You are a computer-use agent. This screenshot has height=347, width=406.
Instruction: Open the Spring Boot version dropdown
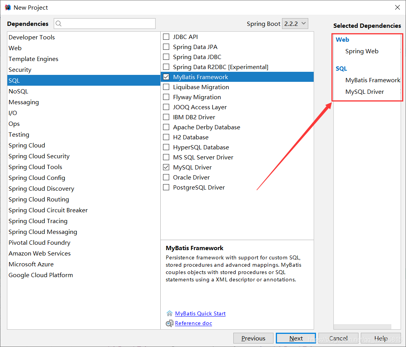coord(295,24)
